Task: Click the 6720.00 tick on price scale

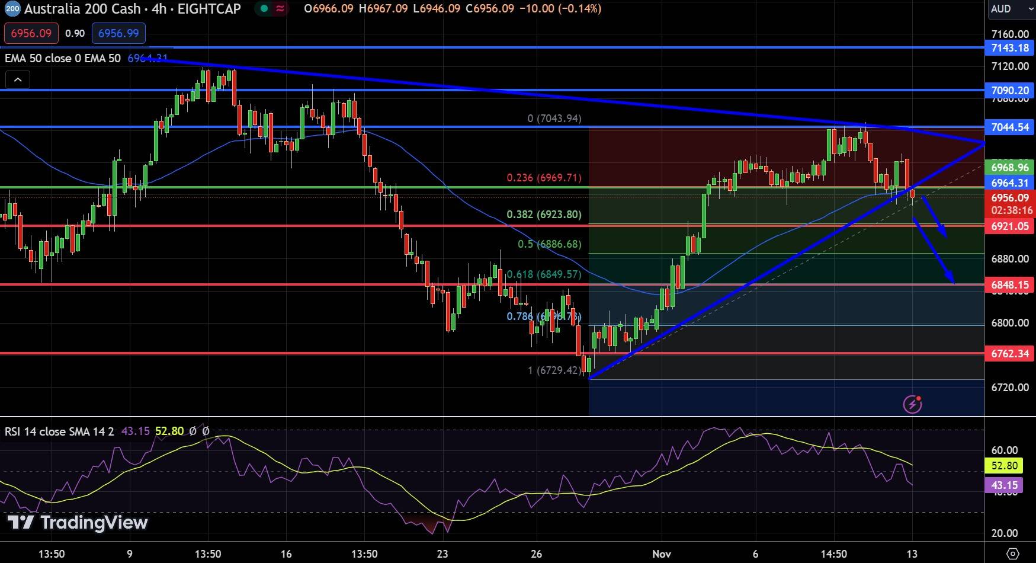Action: click(x=1010, y=388)
